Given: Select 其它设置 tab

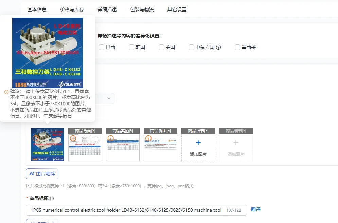Looking at the screenshot, I should coord(177,10).
